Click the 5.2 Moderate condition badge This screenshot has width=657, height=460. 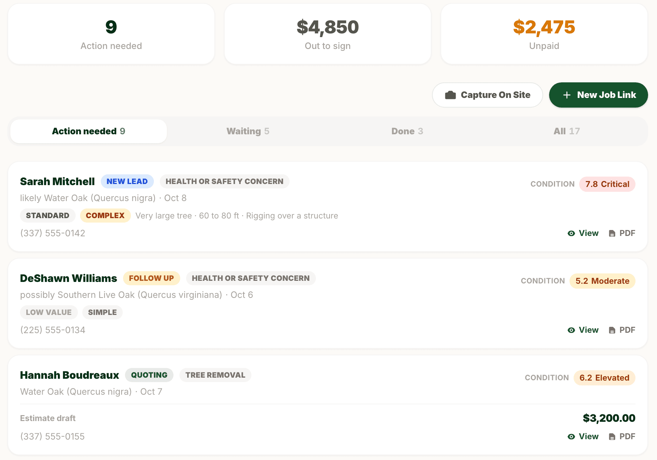tap(602, 281)
